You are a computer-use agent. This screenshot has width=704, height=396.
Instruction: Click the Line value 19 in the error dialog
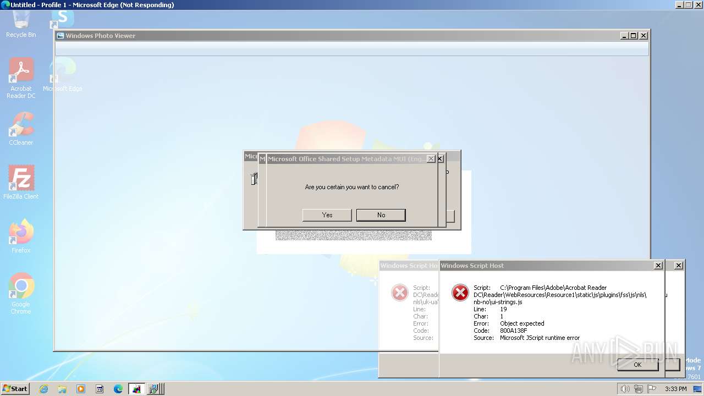pyautogui.click(x=503, y=309)
